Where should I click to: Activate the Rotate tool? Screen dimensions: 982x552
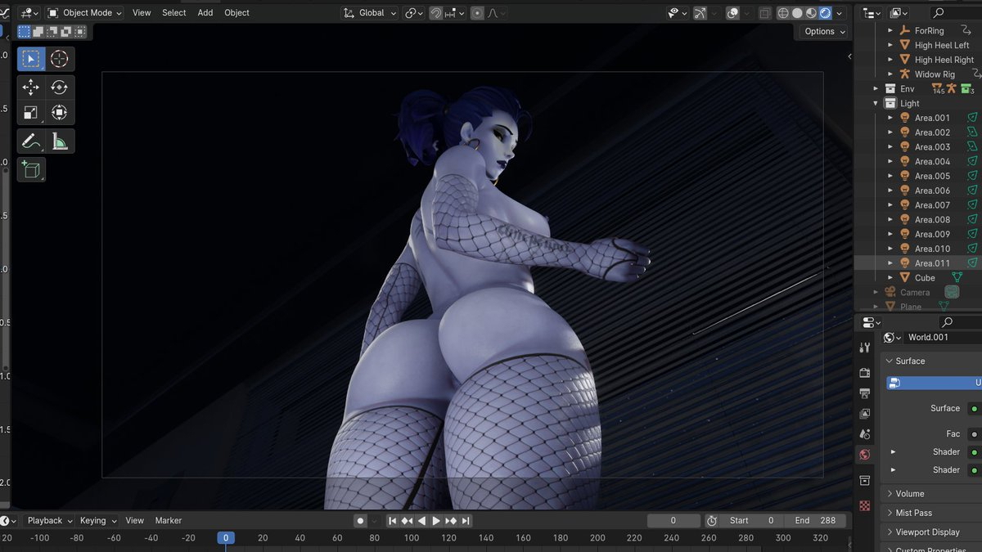(60, 88)
